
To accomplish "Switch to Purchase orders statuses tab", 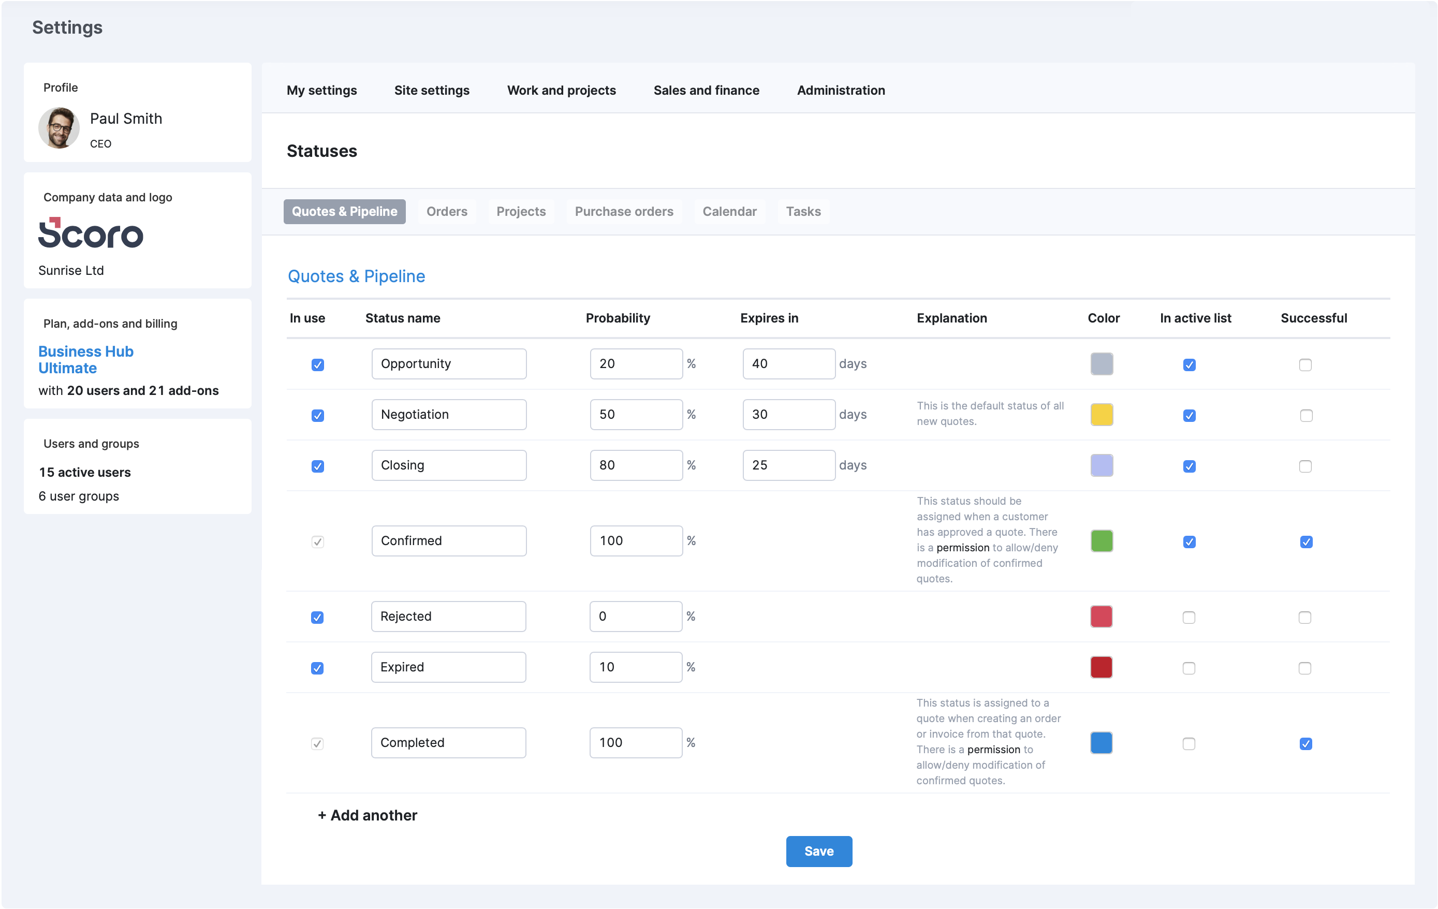I will [624, 211].
